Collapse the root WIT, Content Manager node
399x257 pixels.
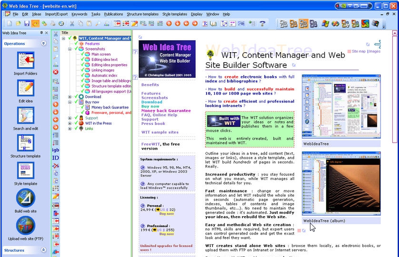[x=63, y=38]
